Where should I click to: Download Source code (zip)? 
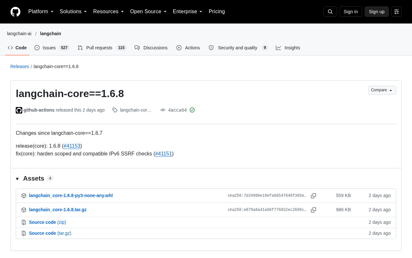point(47,222)
